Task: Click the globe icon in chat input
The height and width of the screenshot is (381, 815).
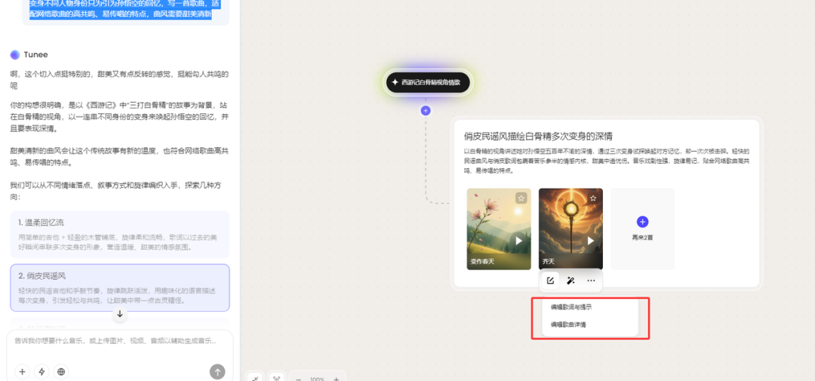Action: tap(61, 371)
